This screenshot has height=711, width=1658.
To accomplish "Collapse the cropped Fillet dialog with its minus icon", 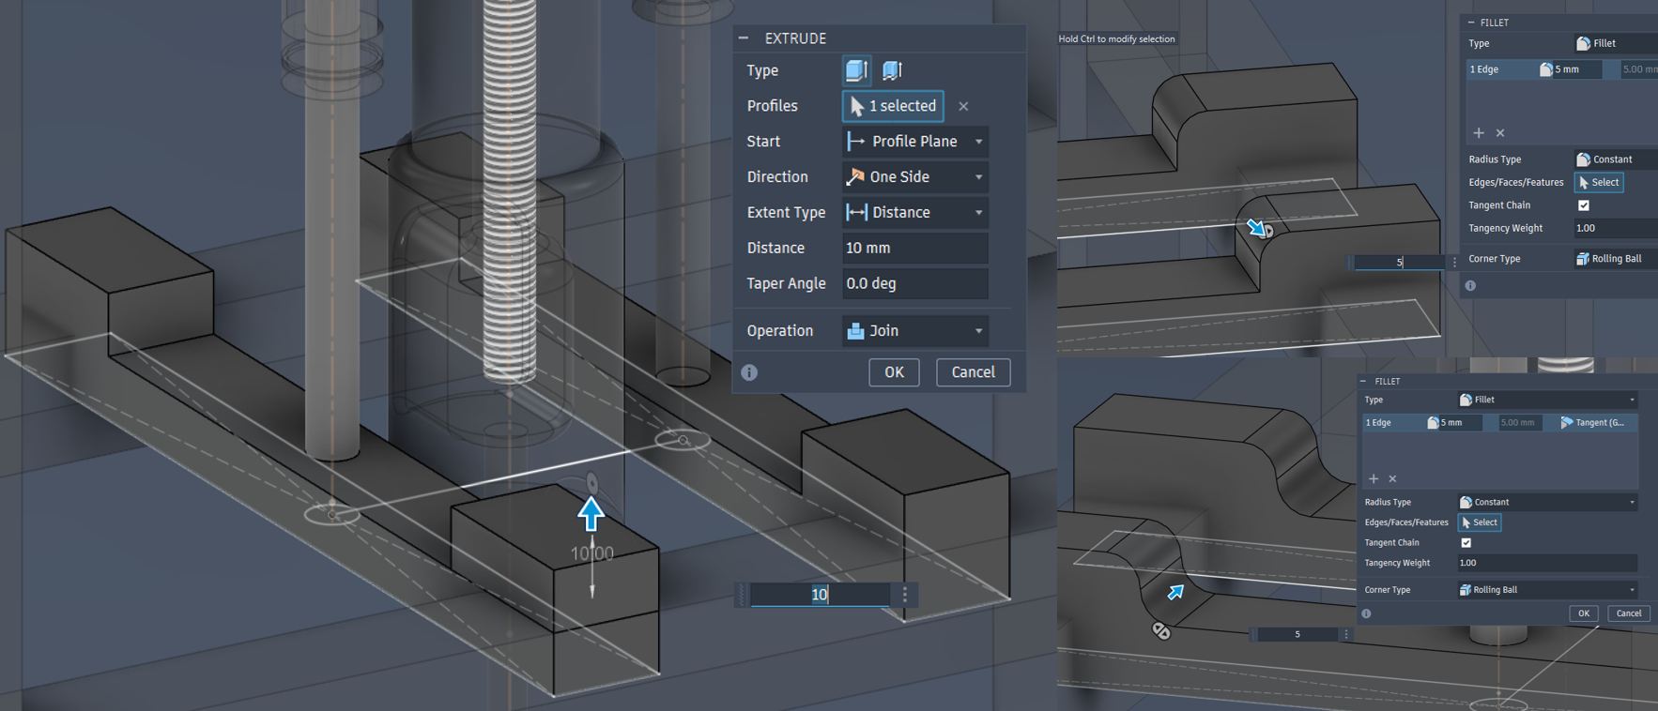I will pyautogui.click(x=1471, y=23).
